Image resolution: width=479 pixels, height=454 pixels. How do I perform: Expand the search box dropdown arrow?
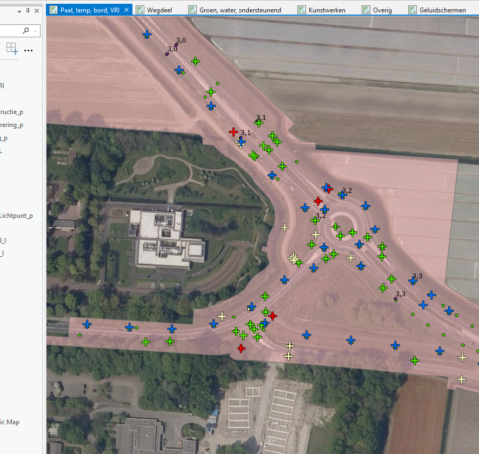point(36,31)
